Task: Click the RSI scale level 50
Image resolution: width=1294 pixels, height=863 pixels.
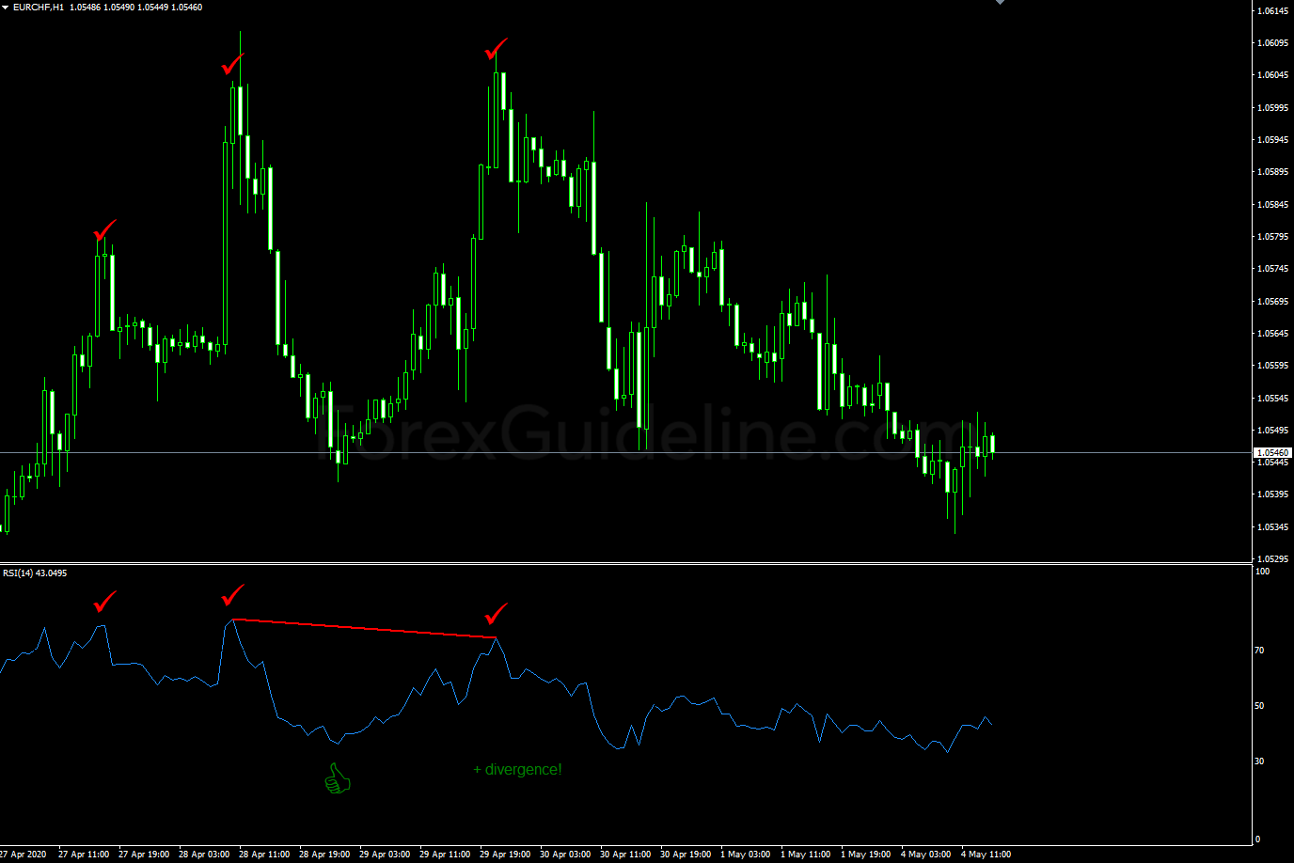Action: click(1260, 706)
